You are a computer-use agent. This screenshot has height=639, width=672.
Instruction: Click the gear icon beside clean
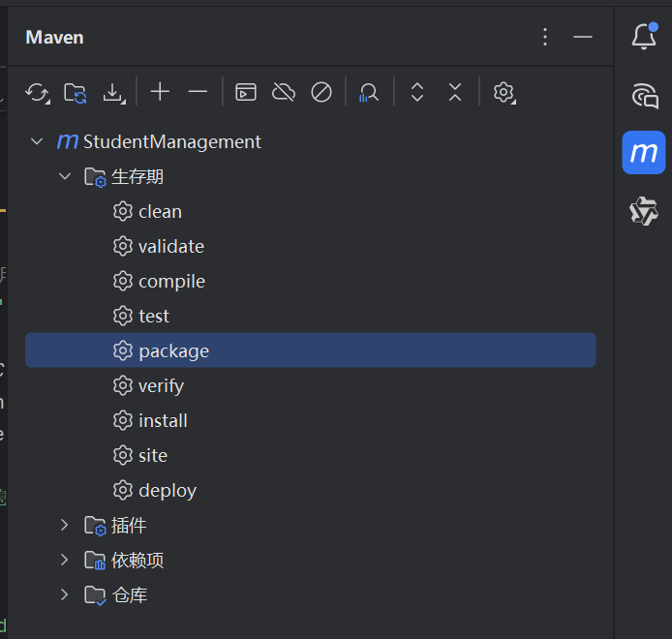click(x=123, y=211)
